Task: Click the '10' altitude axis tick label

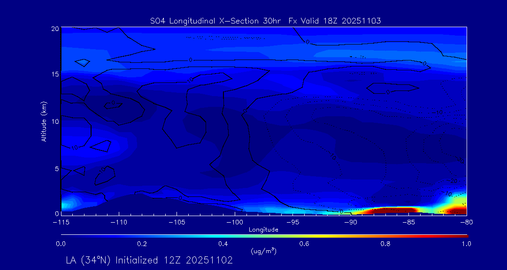Action: pos(55,121)
